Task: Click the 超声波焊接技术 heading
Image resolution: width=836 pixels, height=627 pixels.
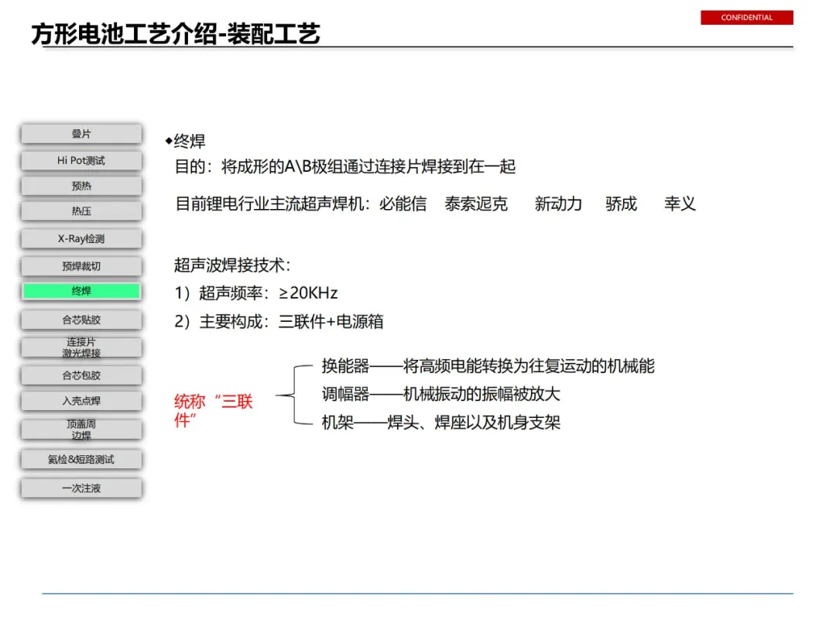Action: (x=232, y=265)
